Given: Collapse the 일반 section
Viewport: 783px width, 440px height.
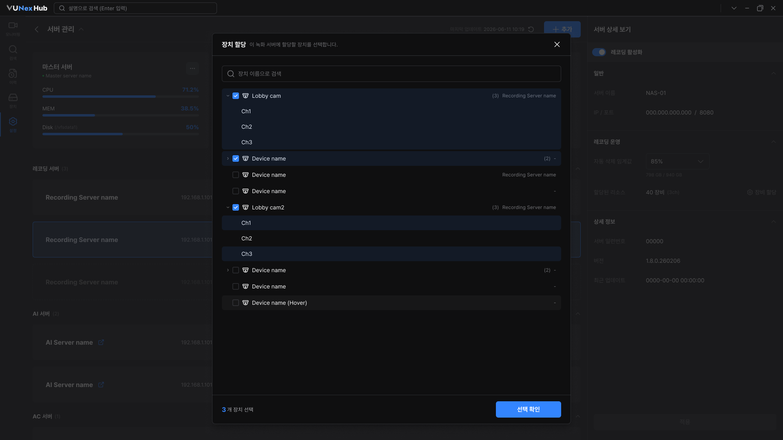Looking at the screenshot, I should coord(774,73).
